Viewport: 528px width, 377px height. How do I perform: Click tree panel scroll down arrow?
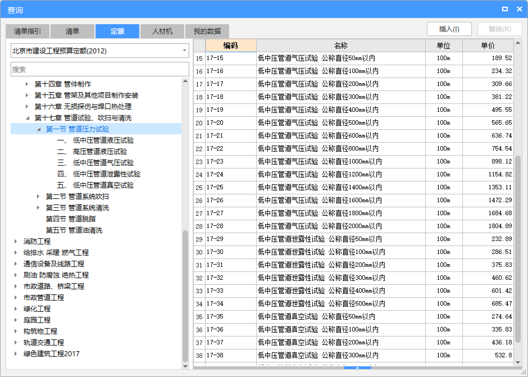[x=185, y=366]
